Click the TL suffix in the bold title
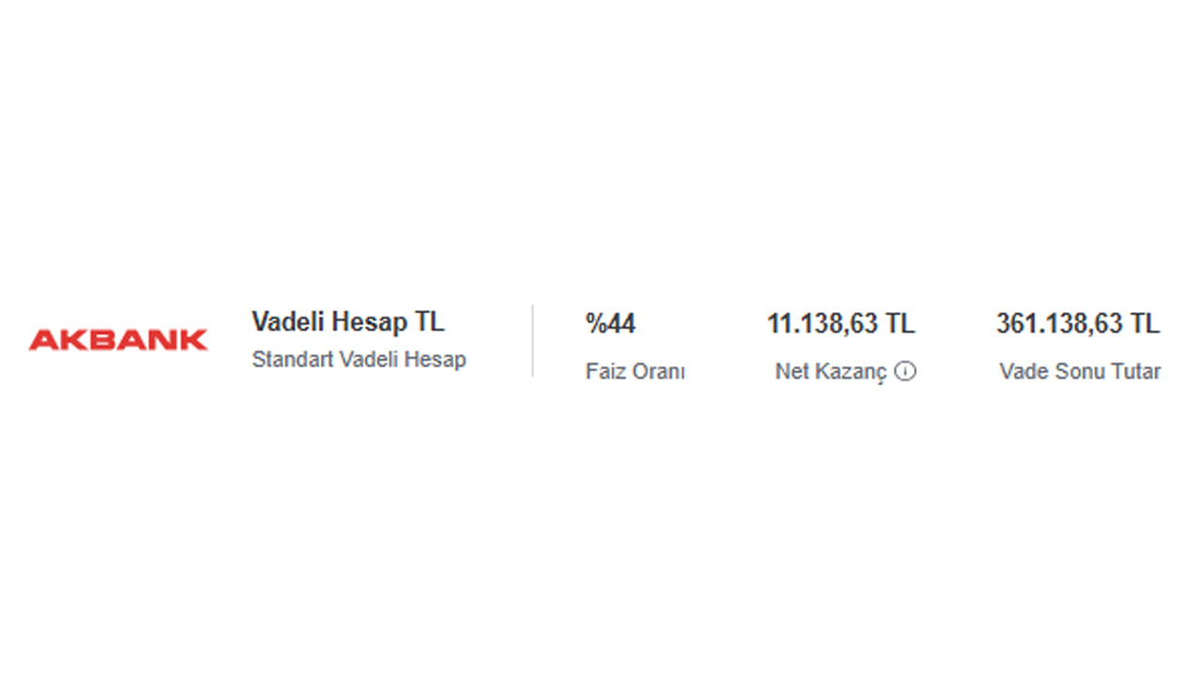This screenshot has height=675, width=1201. [430, 322]
